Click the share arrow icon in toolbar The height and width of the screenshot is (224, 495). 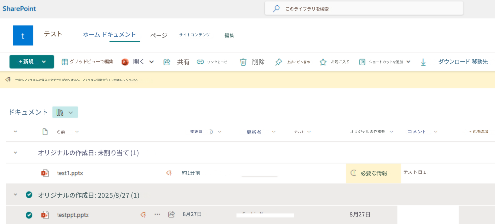pyautogui.click(x=167, y=62)
